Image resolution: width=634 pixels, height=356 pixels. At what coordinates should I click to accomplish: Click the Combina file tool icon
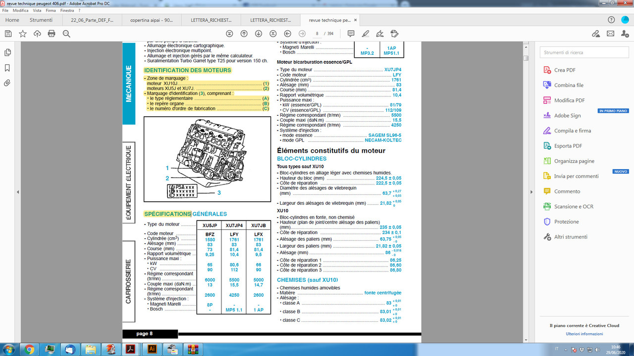547,85
